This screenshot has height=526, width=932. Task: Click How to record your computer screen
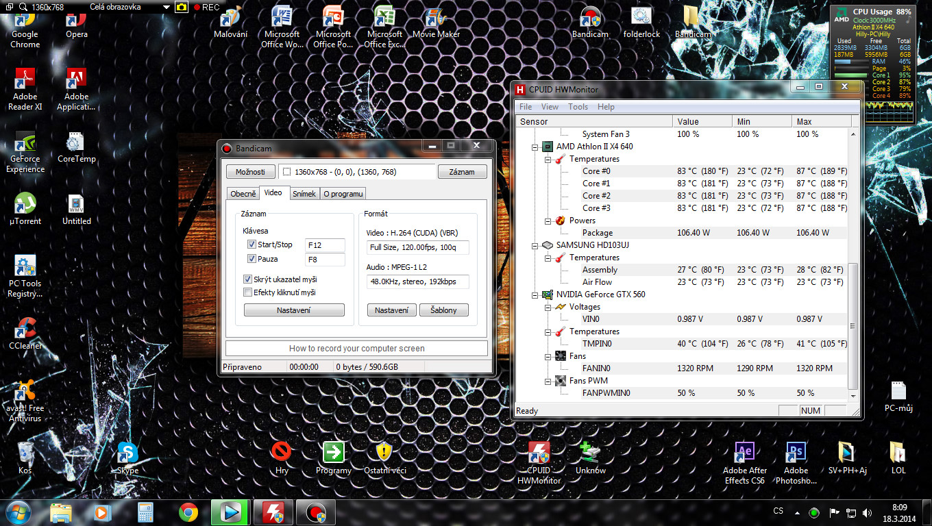pyautogui.click(x=356, y=348)
